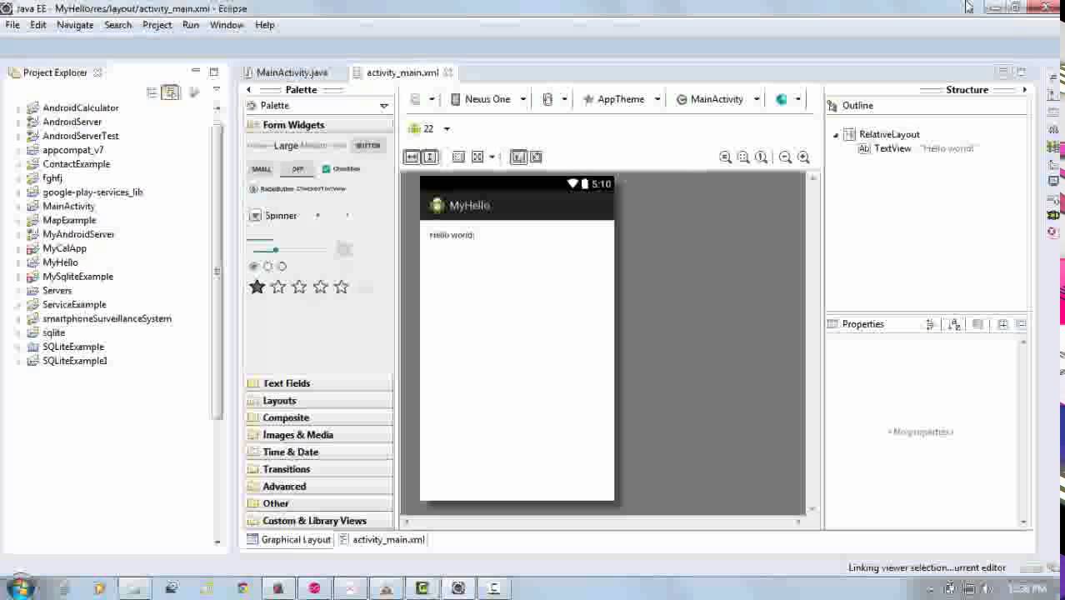The image size is (1065, 600).
Task: Open the Navigate menu
Action: click(x=75, y=25)
